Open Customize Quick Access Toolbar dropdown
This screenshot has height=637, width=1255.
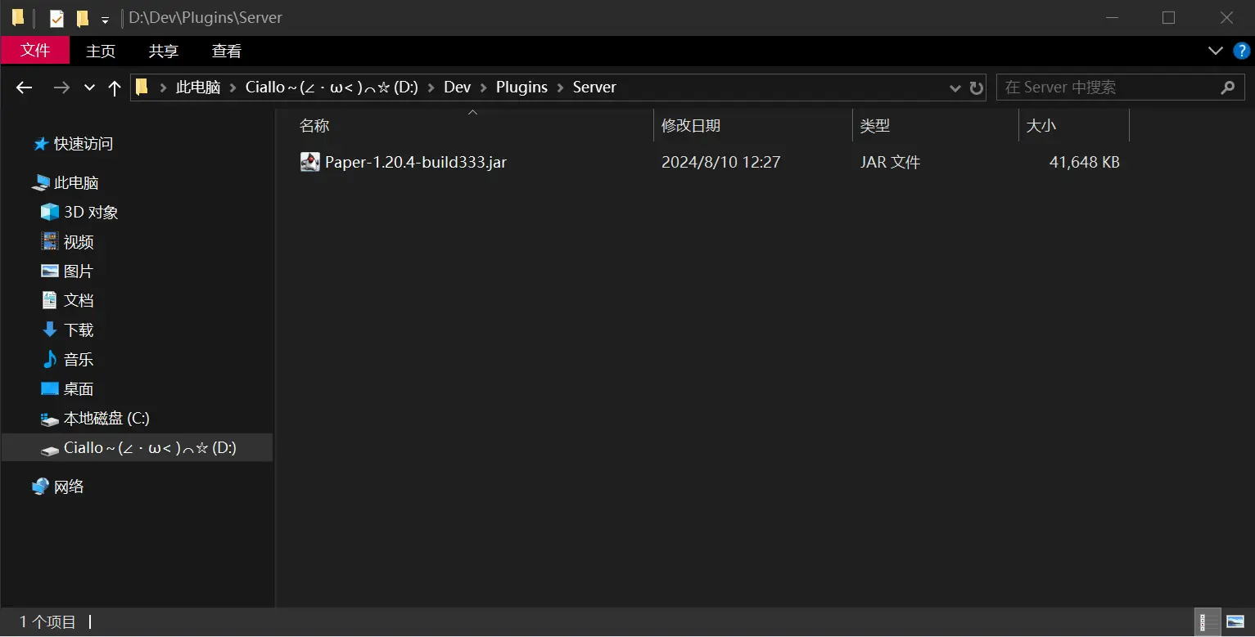pyautogui.click(x=105, y=20)
